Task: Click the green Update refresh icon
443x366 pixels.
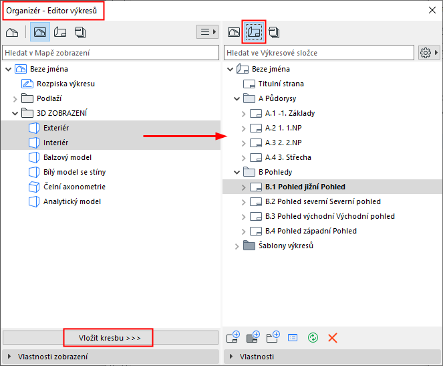Action: [x=313, y=338]
